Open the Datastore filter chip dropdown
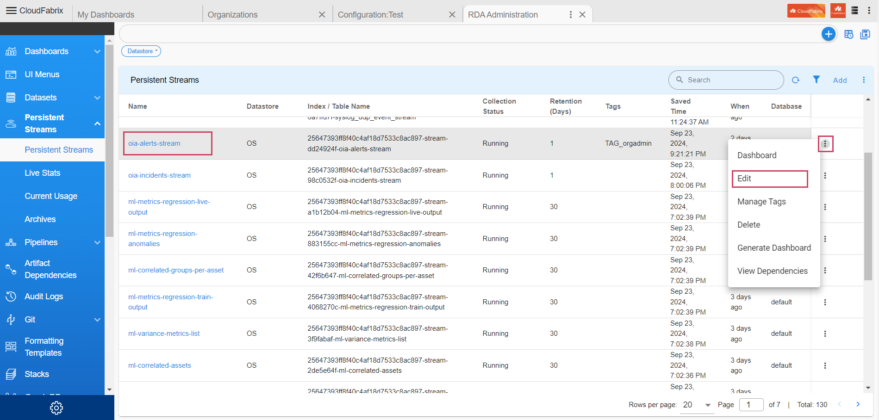 coord(141,51)
